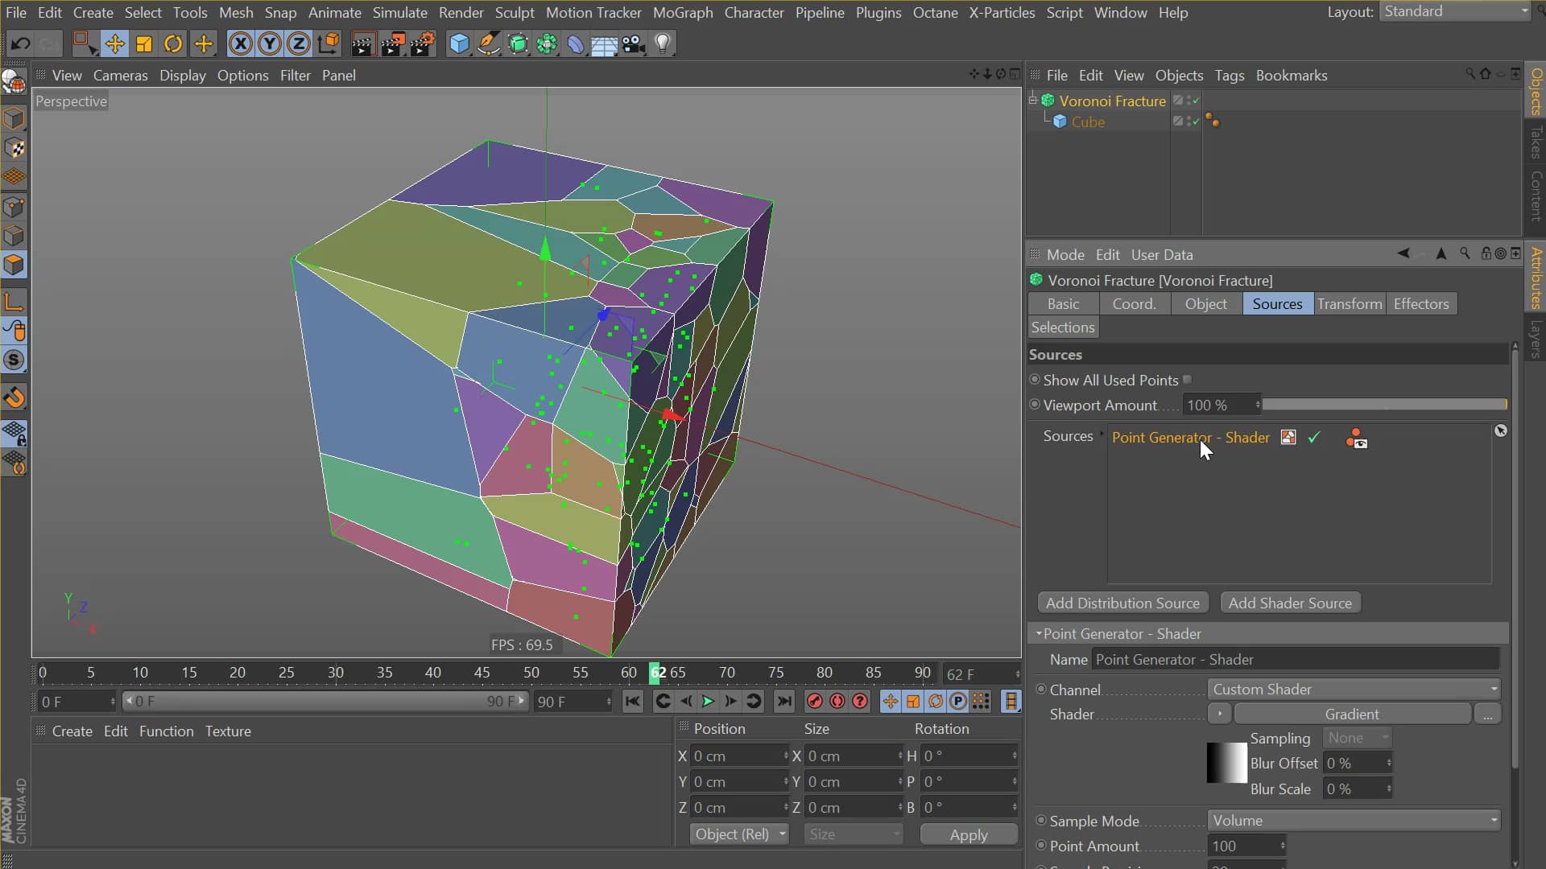Image resolution: width=1546 pixels, height=869 pixels.
Task: Toggle the green enable checkmark on Voronoi Fracture
Action: pyautogui.click(x=1195, y=100)
